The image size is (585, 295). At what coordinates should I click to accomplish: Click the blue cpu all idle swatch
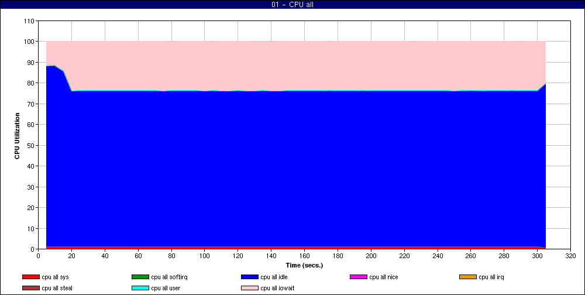point(250,277)
